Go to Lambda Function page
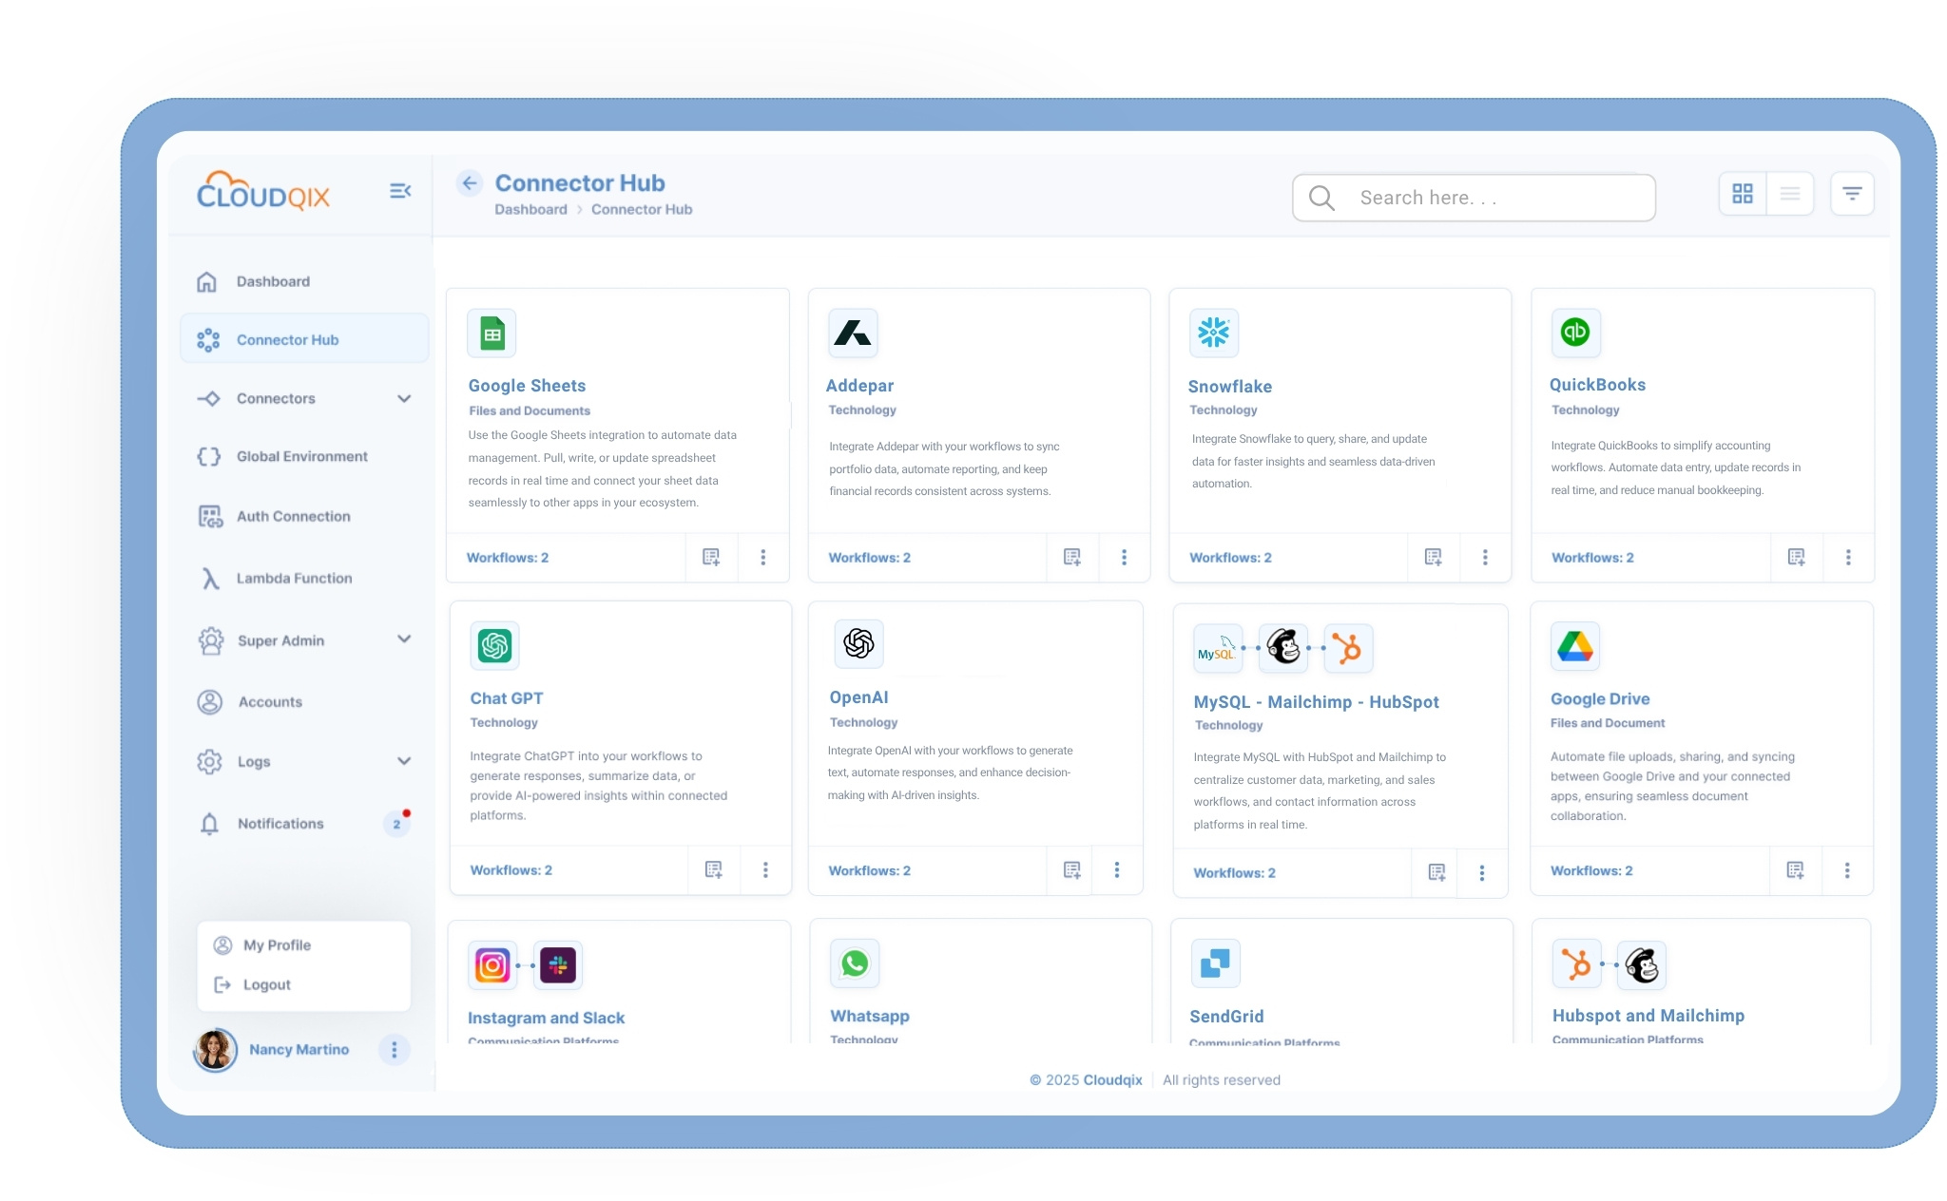1947x1201 pixels. tap(294, 578)
